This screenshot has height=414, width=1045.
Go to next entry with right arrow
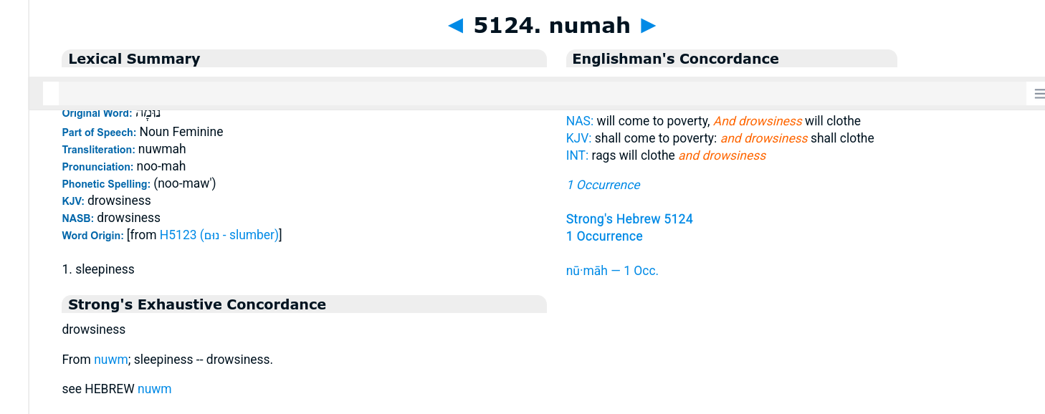pyautogui.click(x=648, y=27)
